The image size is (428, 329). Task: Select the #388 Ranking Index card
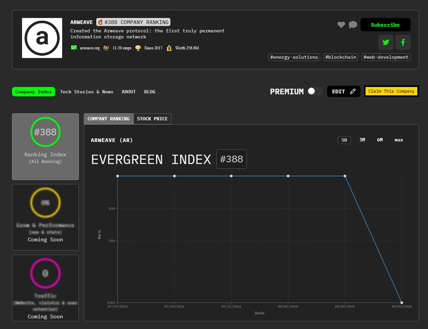[x=45, y=147]
